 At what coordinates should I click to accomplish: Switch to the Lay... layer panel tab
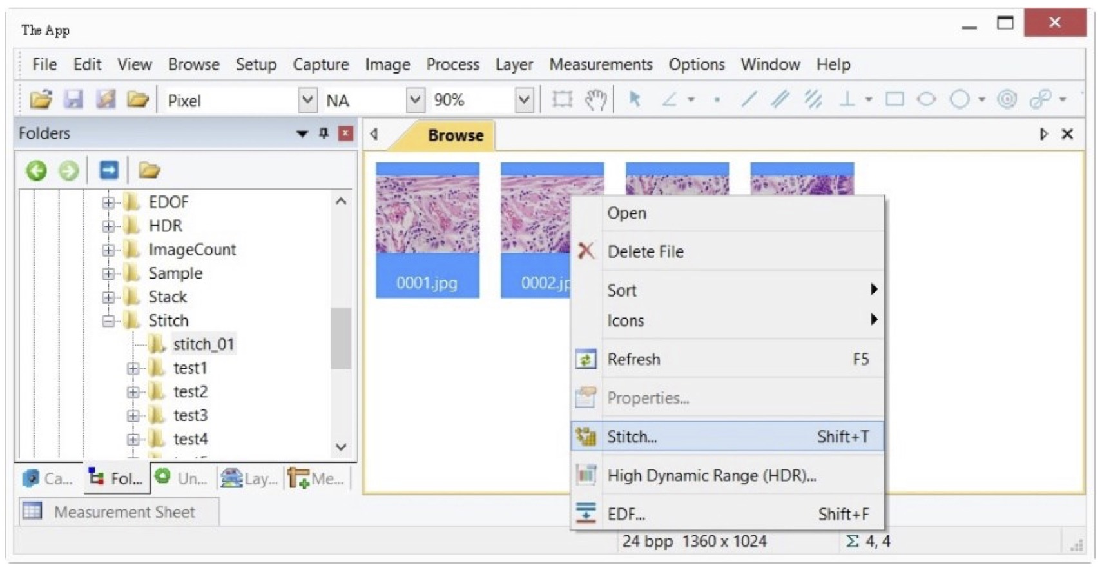(249, 478)
